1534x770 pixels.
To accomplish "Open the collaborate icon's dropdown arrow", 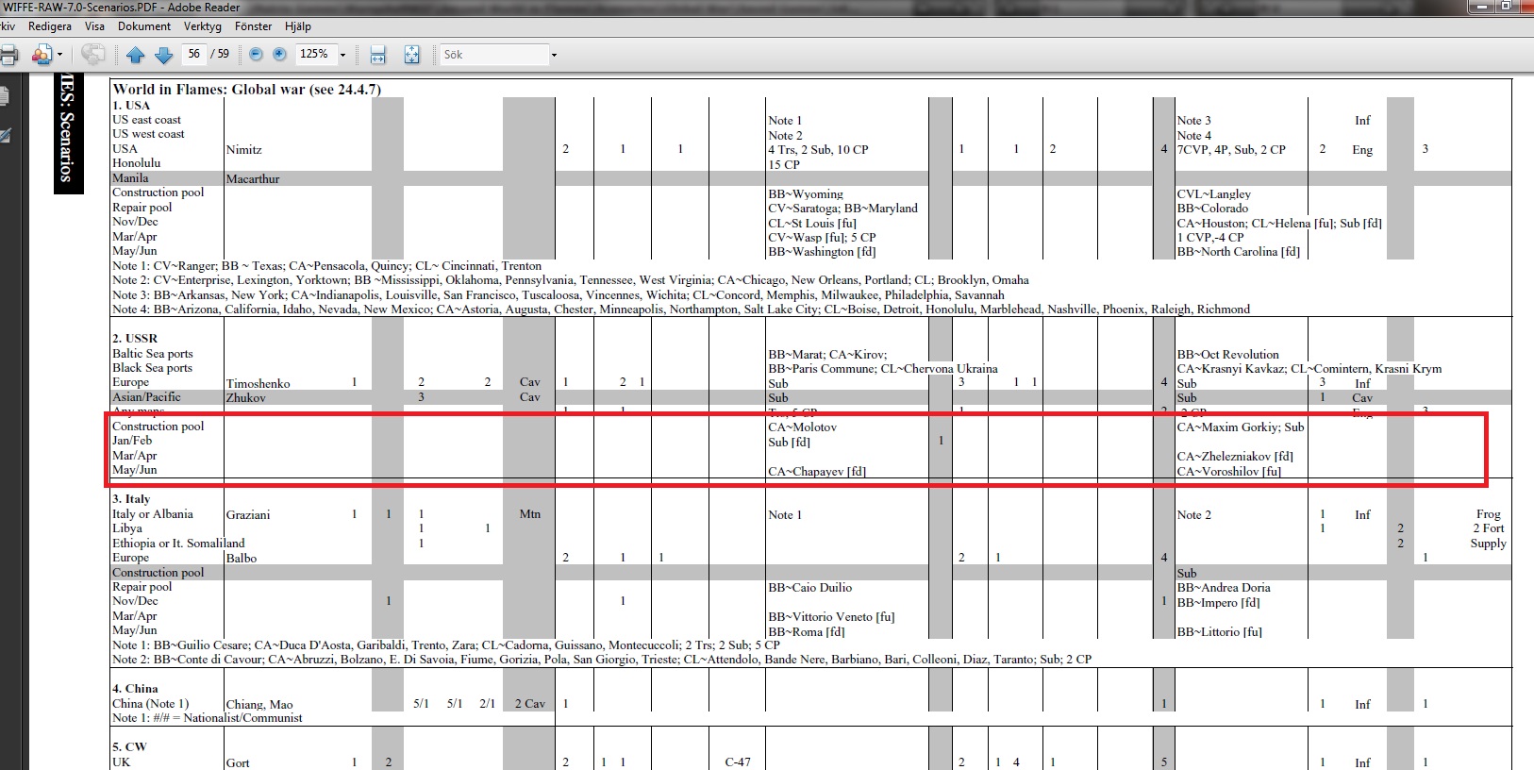I will pyautogui.click(x=59, y=55).
